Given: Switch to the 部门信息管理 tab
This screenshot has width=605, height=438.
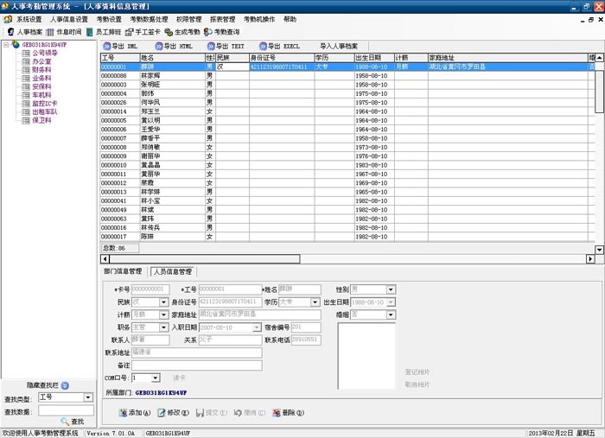Looking at the screenshot, I should [x=122, y=270].
